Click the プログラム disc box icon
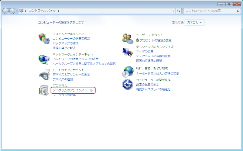Image resolution: width=243 pixels, height=151 pixels. click(44, 90)
